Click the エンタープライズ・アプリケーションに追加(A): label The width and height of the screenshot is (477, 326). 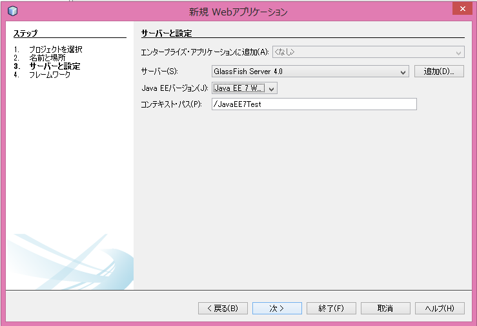pos(205,52)
